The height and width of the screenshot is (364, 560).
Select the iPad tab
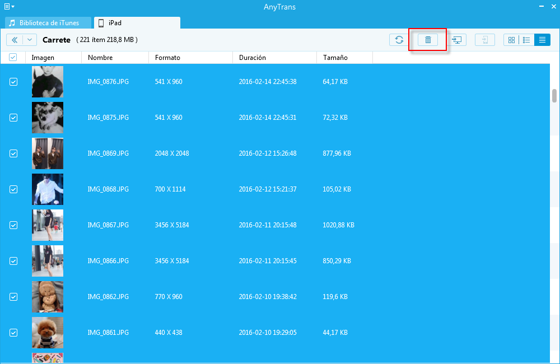point(137,23)
